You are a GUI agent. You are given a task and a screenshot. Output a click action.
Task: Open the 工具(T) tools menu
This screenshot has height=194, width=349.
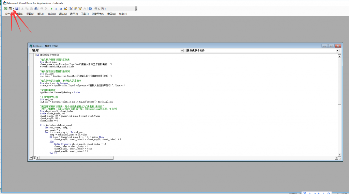(84, 14)
